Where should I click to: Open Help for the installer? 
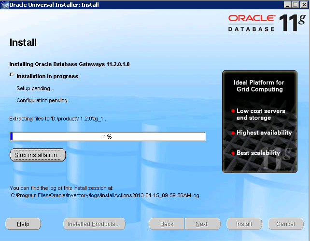click(23, 224)
